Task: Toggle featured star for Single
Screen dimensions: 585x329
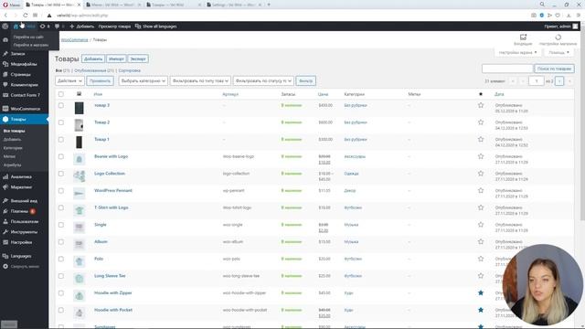Action: pyautogui.click(x=481, y=225)
